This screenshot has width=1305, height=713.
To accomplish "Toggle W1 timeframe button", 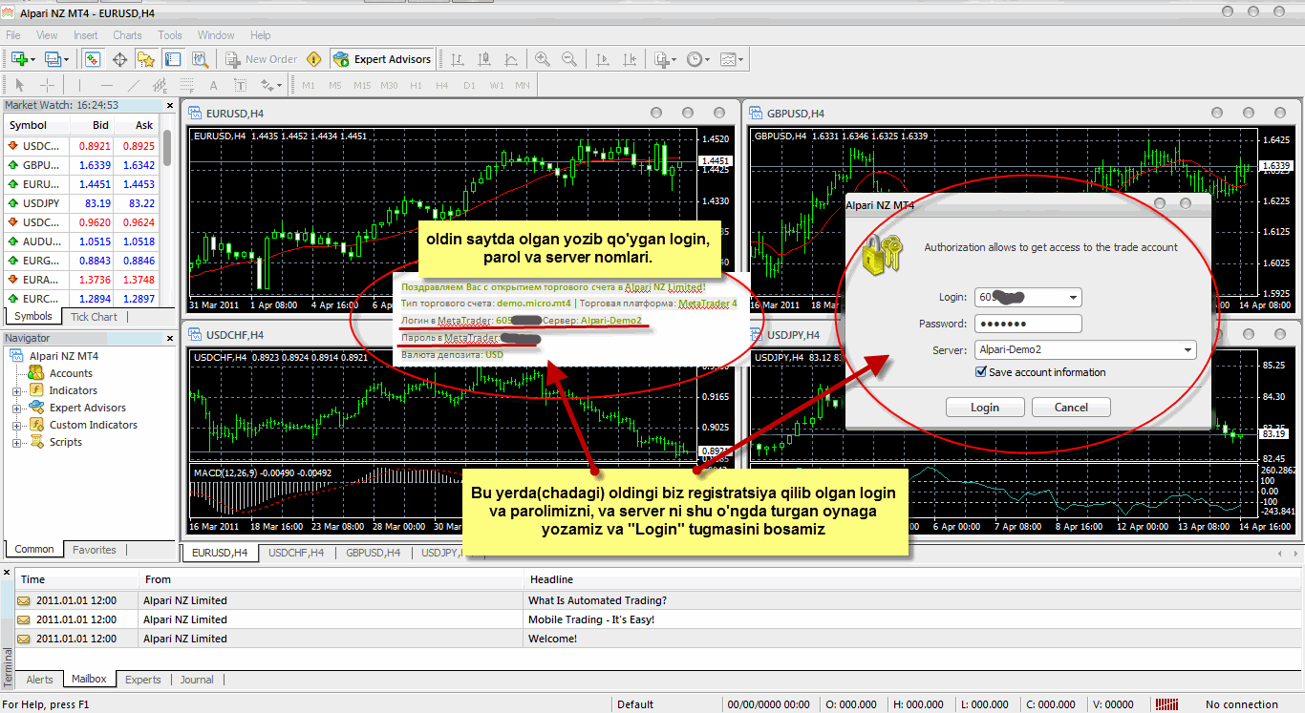I will coord(496,85).
